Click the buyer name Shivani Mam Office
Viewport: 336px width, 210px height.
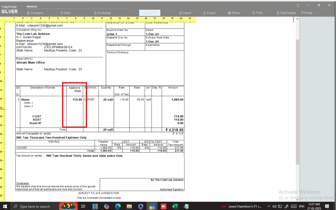(31, 63)
